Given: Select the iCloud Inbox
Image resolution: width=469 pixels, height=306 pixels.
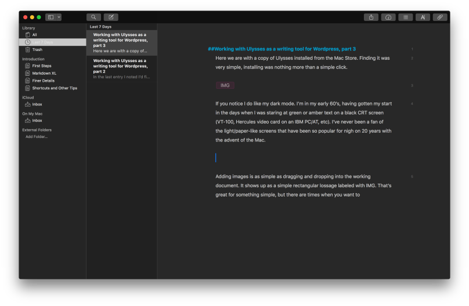Looking at the screenshot, I should pyautogui.click(x=53, y=104).
